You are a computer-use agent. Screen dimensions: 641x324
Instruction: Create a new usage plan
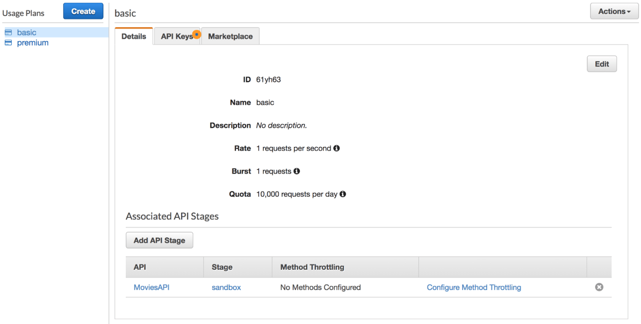[x=83, y=11]
